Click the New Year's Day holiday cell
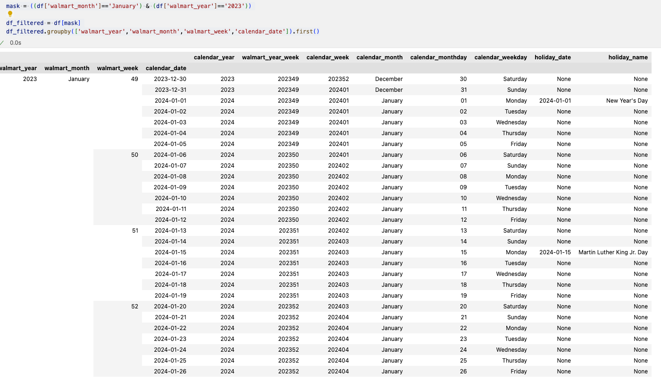 point(627,100)
